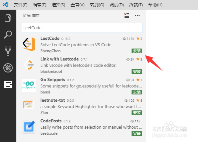Open the LeetCode extension logo thumbnail
The image size is (198, 142).
29,44
